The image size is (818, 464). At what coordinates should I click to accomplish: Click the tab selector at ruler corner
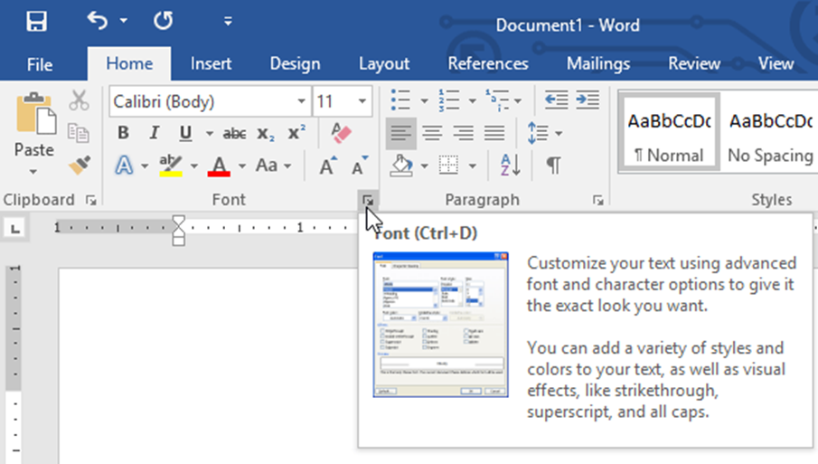tap(15, 229)
